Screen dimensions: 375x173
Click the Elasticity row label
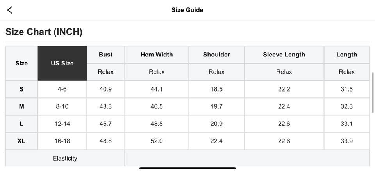coord(65,158)
